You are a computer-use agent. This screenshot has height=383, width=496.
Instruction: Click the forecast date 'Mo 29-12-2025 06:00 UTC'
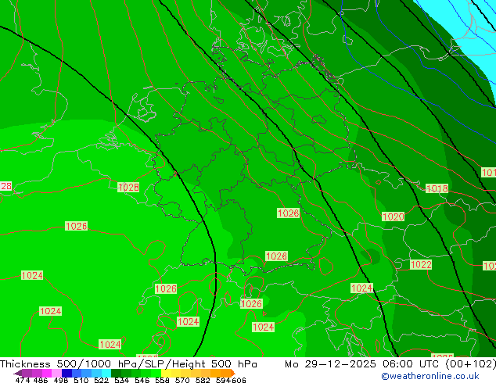pyautogui.click(x=364, y=364)
